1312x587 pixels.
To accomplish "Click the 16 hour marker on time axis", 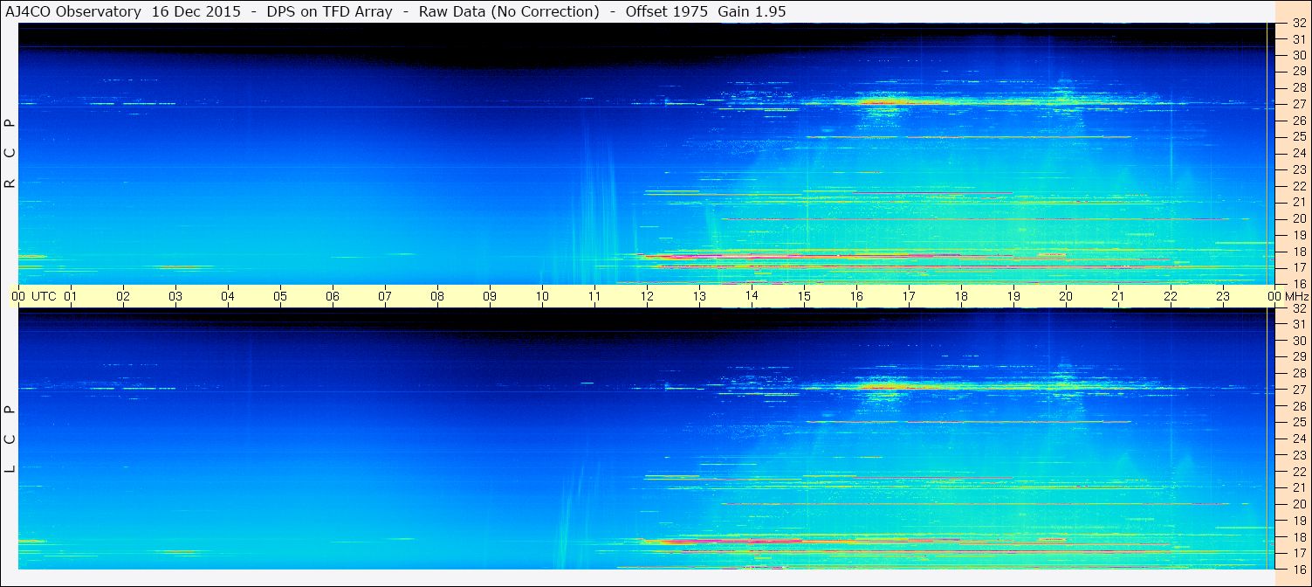I will click(856, 296).
